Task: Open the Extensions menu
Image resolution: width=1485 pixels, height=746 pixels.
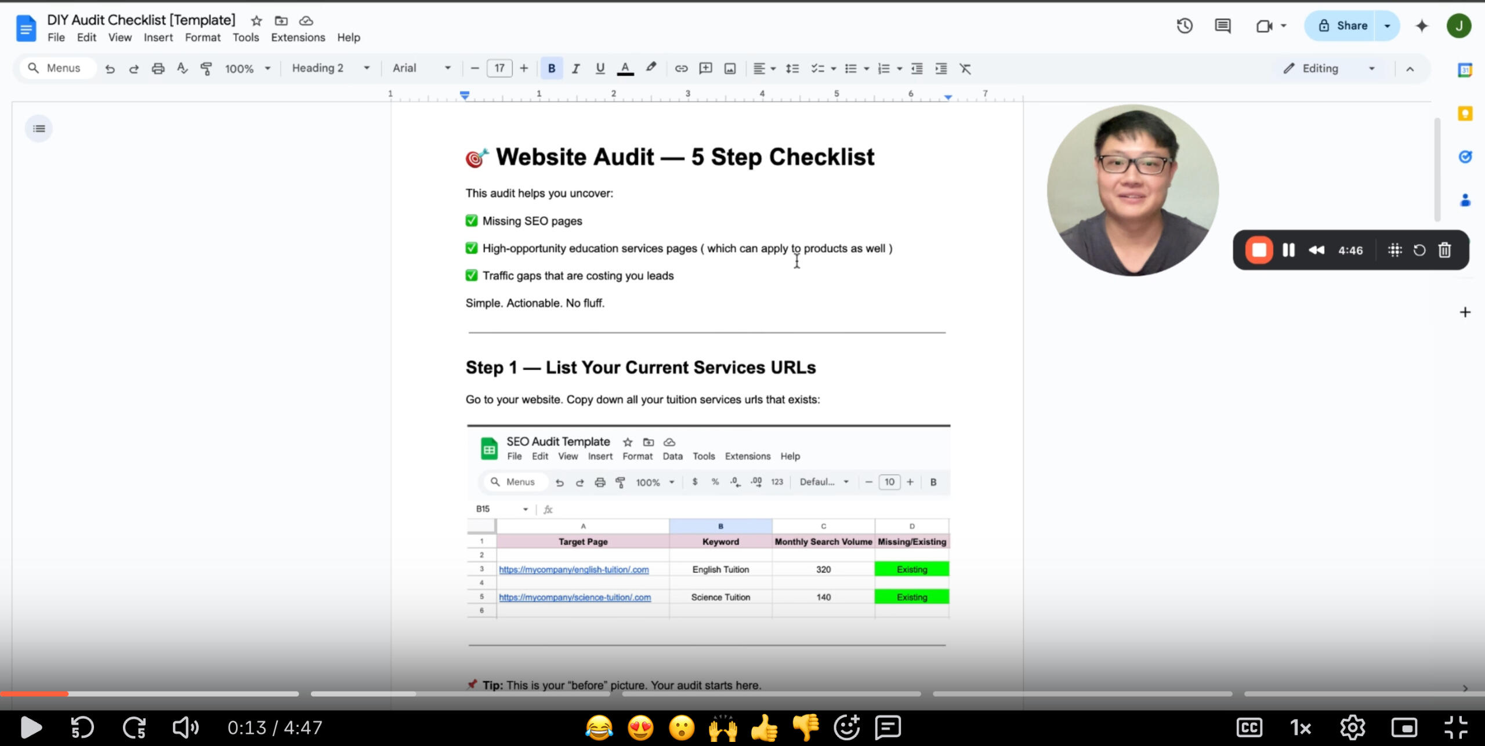Action: click(x=298, y=38)
